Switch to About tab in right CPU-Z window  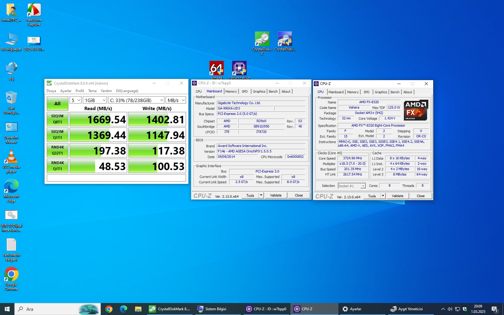[x=408, y=92]
